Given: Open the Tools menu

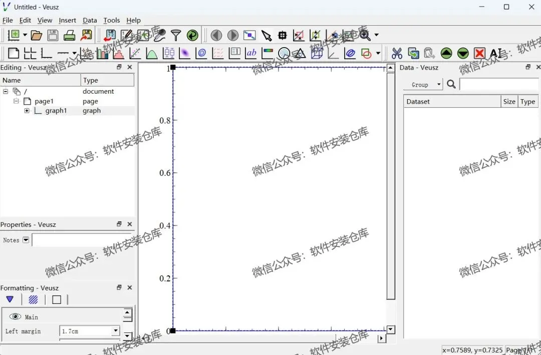Looking at the screenshot, I should pyautogui.click(x=112, y=21).
